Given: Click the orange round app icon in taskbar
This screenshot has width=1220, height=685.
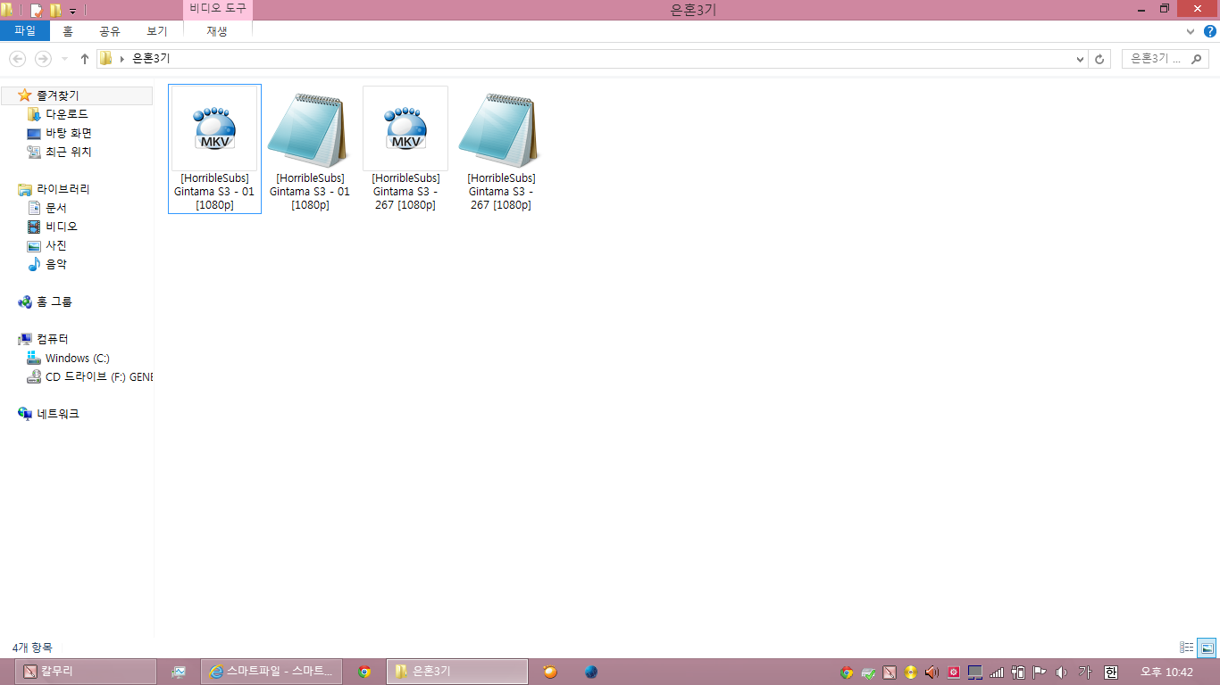Looking at the screenshot, I should click(x=550, y=672).
